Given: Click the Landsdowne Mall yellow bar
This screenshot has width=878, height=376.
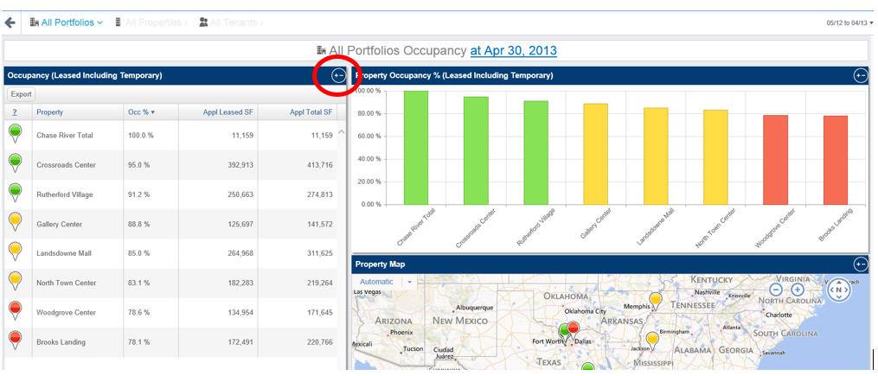Looking at the screenshot, I should [656, 156].
